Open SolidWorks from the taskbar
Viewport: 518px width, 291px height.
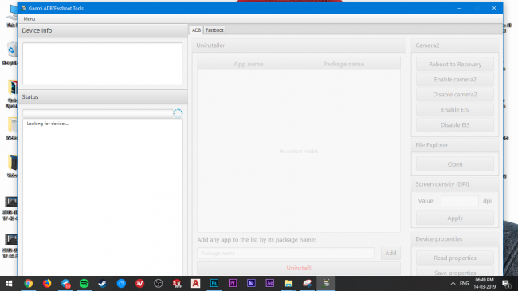177,283
